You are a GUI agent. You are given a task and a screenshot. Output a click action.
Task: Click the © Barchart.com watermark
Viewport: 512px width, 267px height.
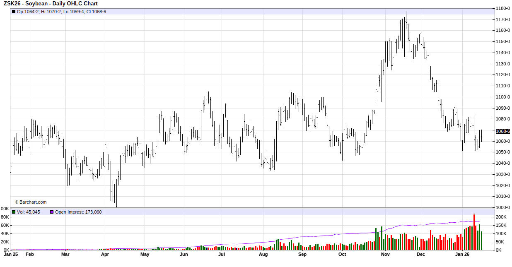[x=31, y=202]
